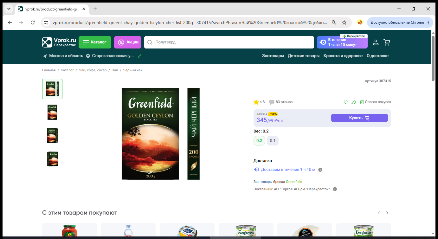This screenshot has height=239, width=438.
Task: Click the page vertical scrollbar
Action: point(433,58)
